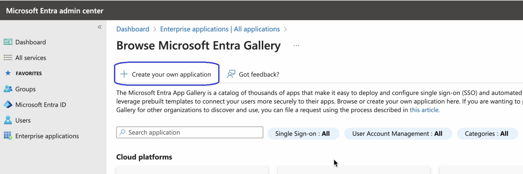
Task: Open the 'this article' link
Action: point(424,110)
